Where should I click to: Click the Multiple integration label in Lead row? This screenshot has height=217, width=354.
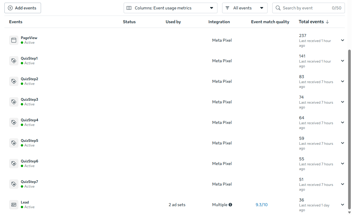click(x=220, y=205)
